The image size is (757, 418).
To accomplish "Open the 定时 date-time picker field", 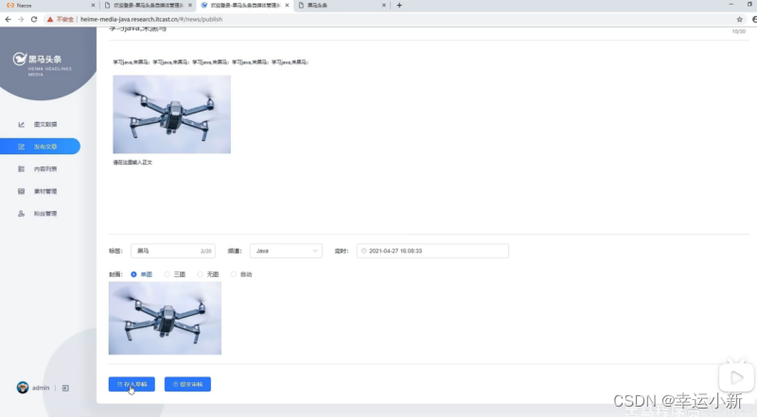I will tap(432, 251).
